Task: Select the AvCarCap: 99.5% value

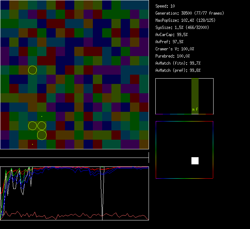Action: [x=172, y=35]
